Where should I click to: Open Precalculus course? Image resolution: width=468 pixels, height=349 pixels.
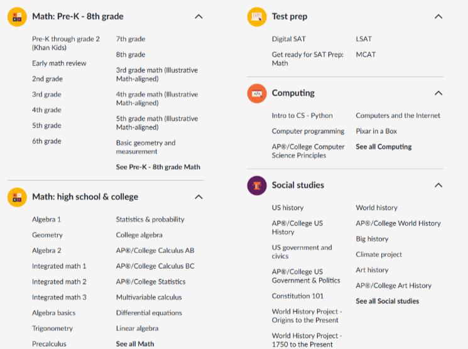tap(49, 344)
